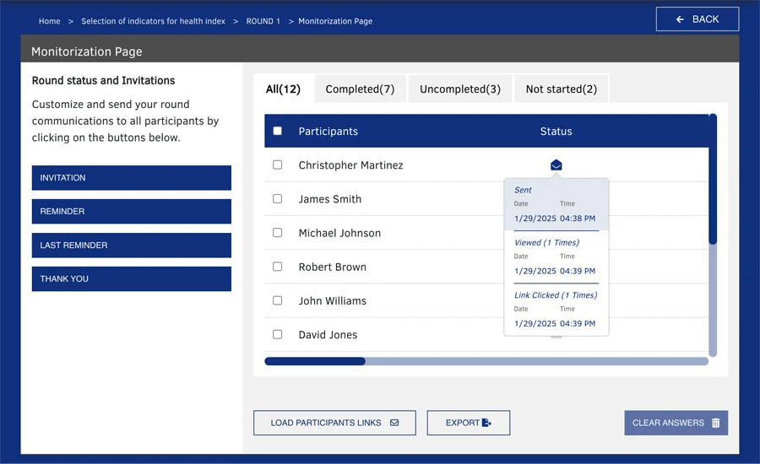Open 'Selection of indicators for health index' breadcrumb
Viewport: 760px width, 464px height.
153,21
